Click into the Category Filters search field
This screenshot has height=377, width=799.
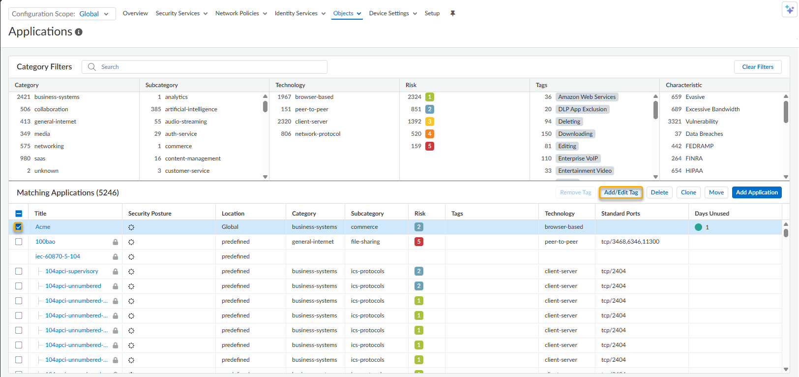pyautogui.click(x=211, y=67)
